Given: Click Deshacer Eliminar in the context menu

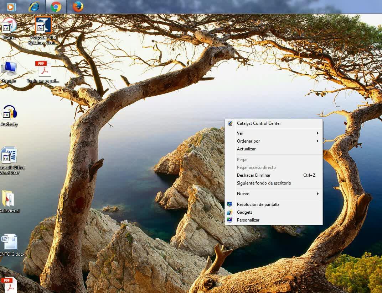Looking at the screenshot, I should [254, 175].
